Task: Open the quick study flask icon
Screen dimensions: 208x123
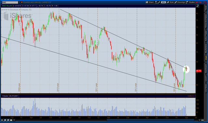Action: pyautogui.click(x=156, y=2)
